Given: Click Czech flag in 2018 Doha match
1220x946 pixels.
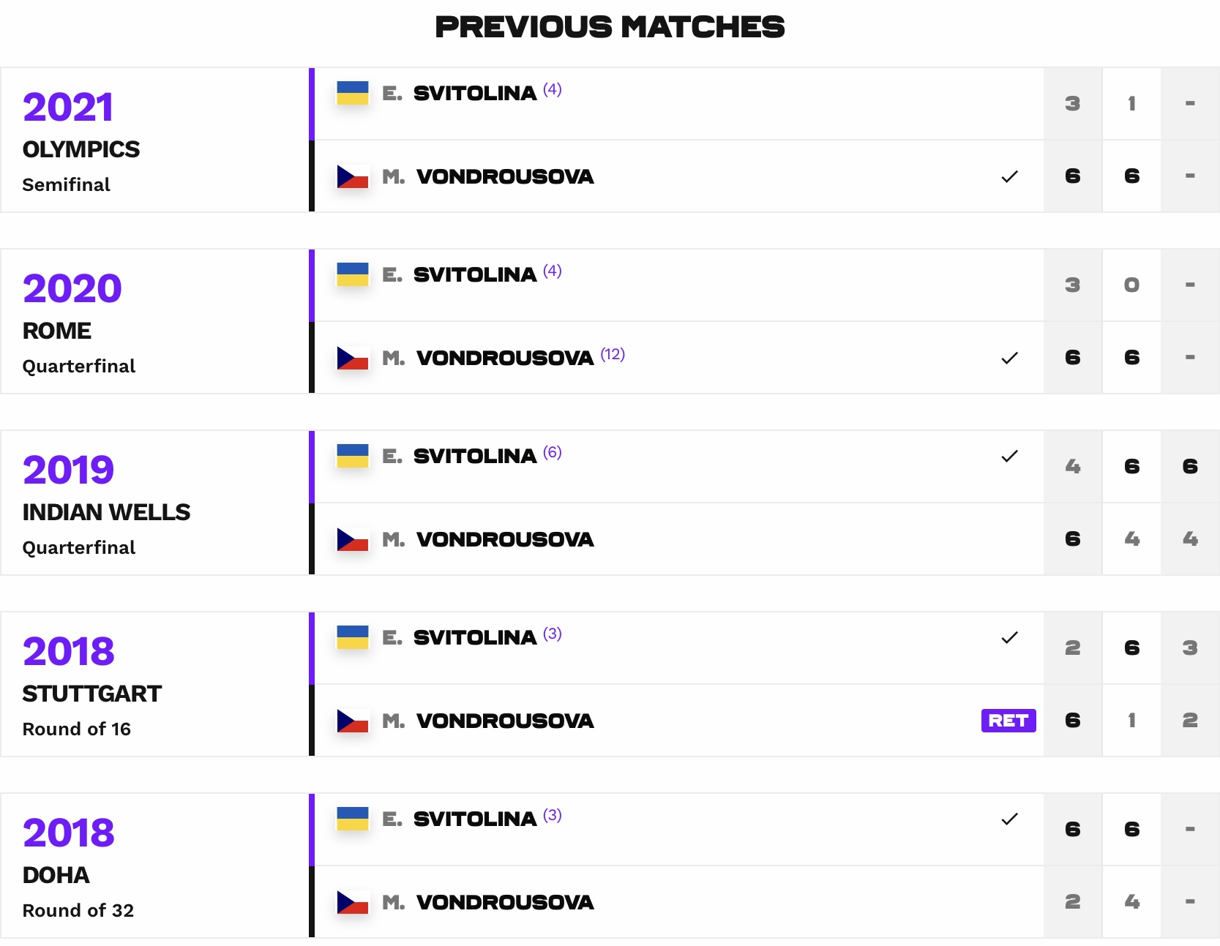Looking at the screenshot, I should 352,902.
